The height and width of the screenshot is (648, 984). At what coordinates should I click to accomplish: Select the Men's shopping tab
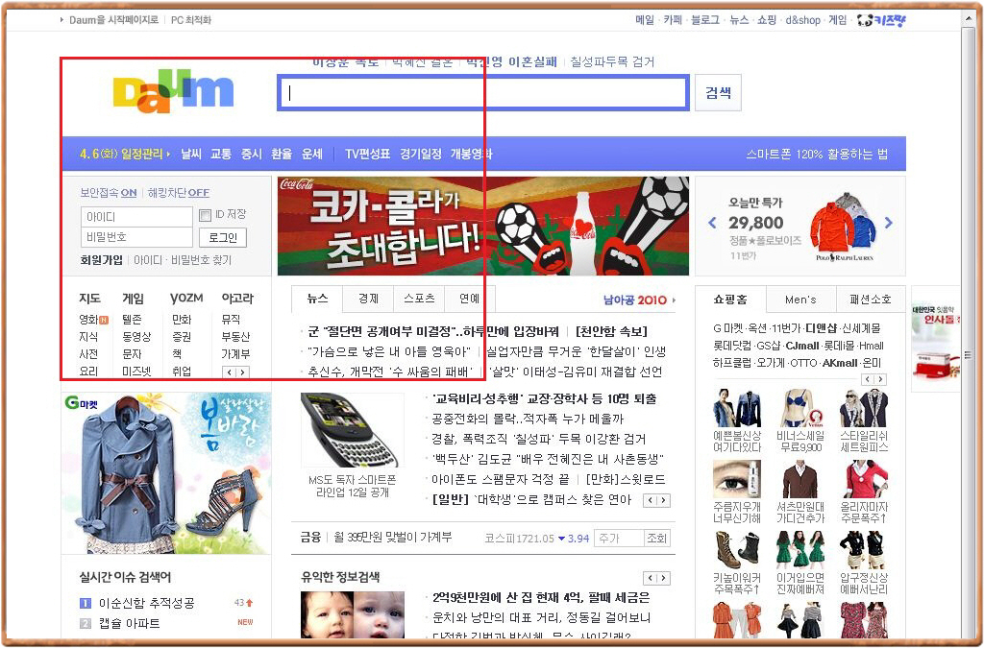[800, 299]
